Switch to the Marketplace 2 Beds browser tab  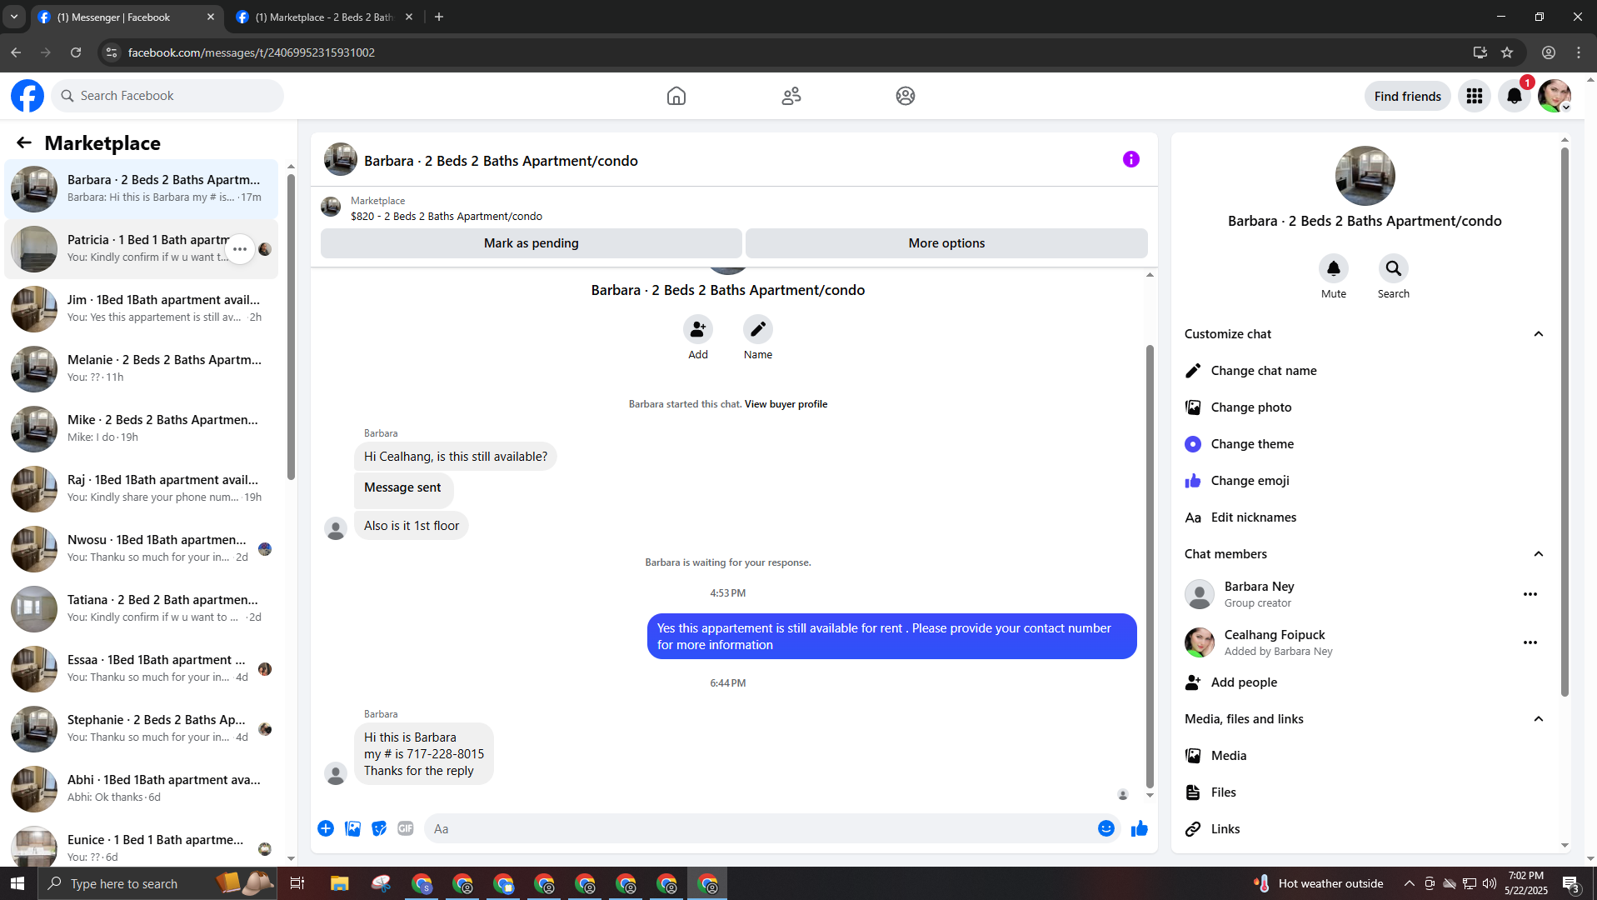(x=324, y=17)
